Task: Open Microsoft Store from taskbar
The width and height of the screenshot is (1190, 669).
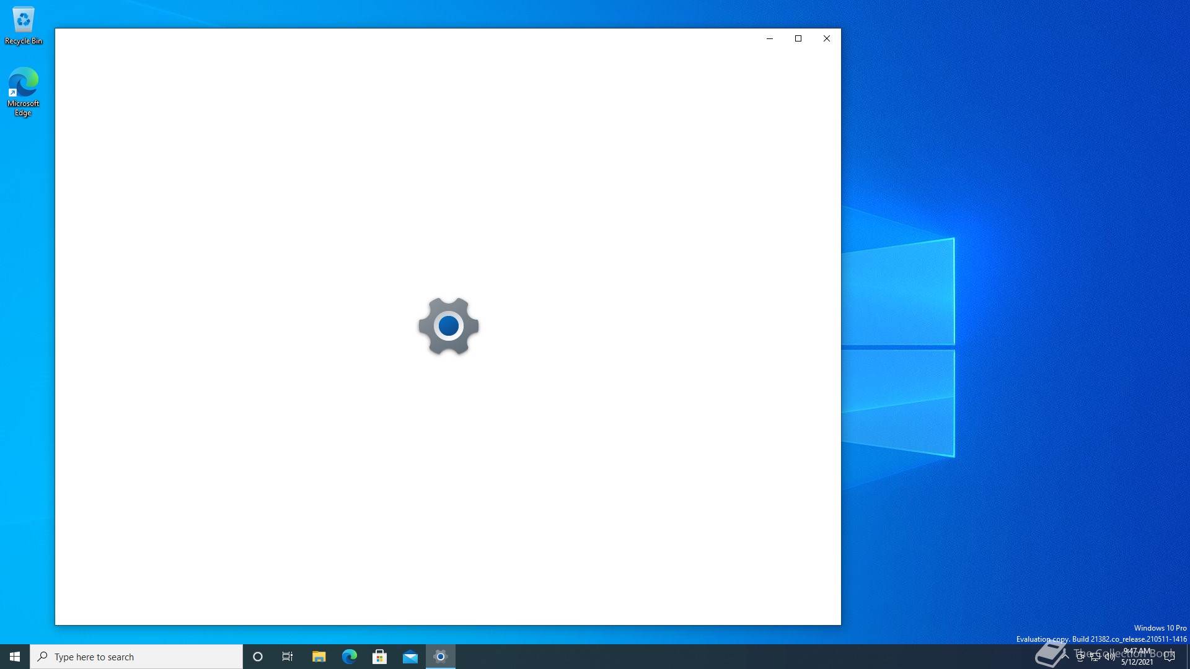Action: click(x=379, y=657)
